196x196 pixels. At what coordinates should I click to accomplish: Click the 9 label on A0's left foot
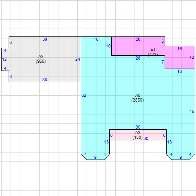(x=95, y=157)
